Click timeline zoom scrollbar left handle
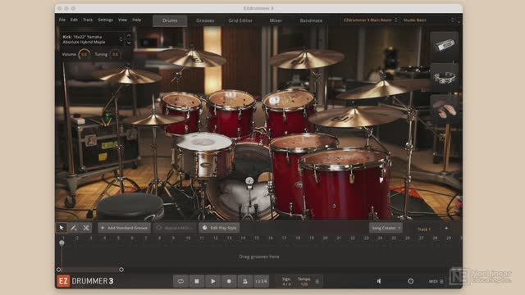Viewport: 525px width, 295px height. click(x=58, y=270)
